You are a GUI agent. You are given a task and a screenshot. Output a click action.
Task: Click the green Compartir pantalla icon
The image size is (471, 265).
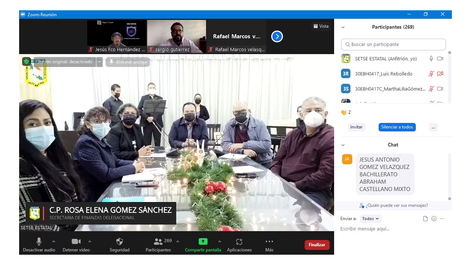[203, 241]
